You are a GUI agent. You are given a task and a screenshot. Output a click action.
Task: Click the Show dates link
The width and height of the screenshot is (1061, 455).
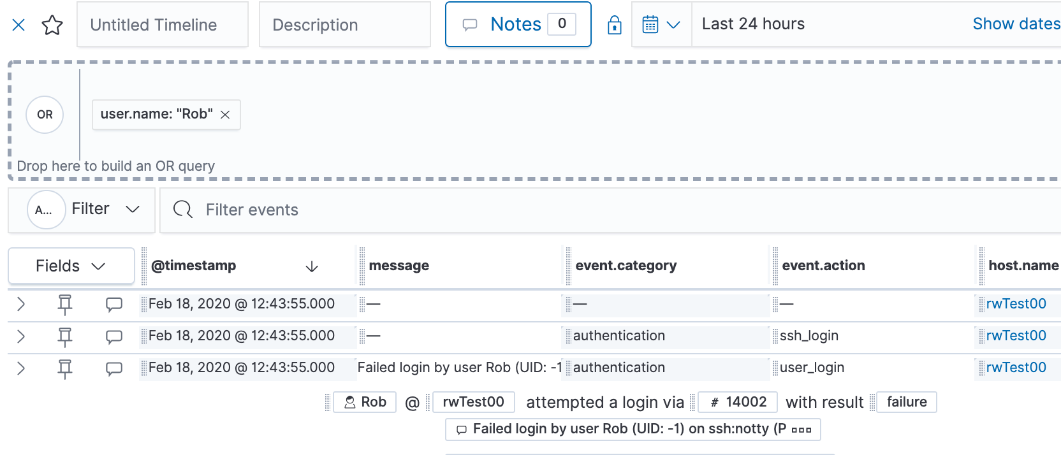point(1016,24)
